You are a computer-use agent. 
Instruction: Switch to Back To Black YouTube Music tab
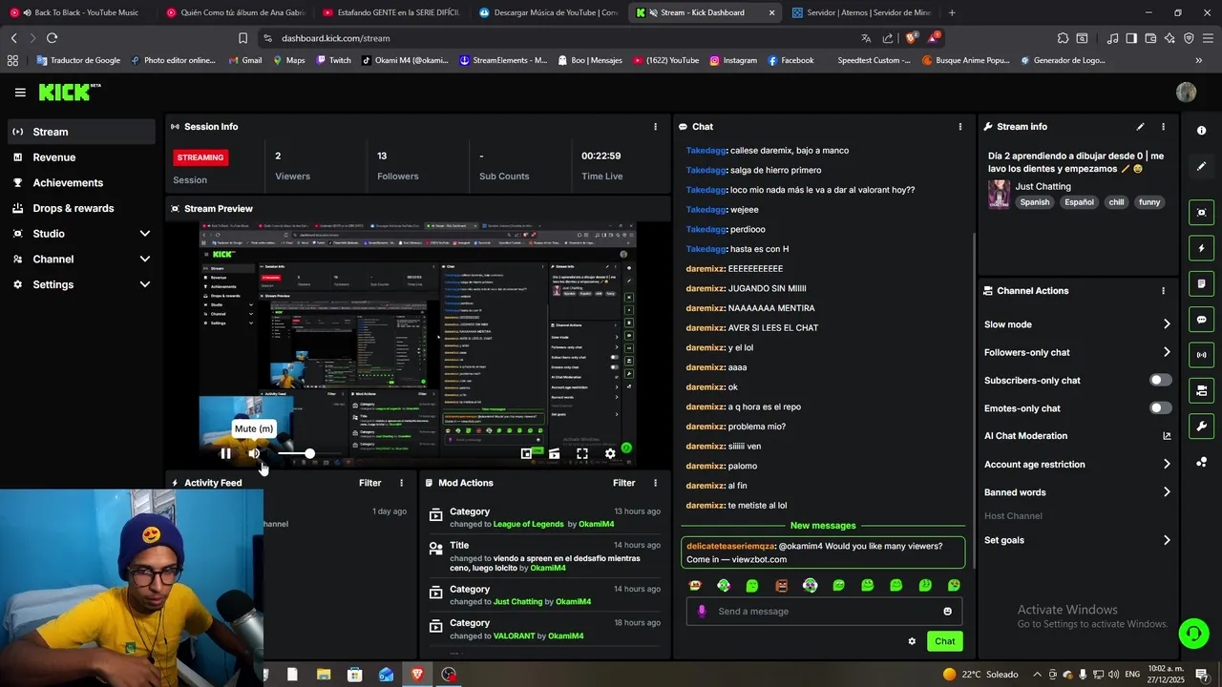(78, 12)
